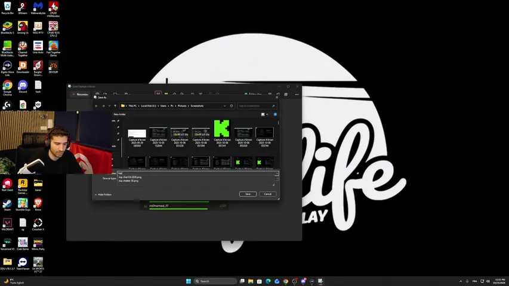This screenshot has width=509, height=286.
Task: Expand the address bar previous locations dropdown
Action: tap(224, 106)
